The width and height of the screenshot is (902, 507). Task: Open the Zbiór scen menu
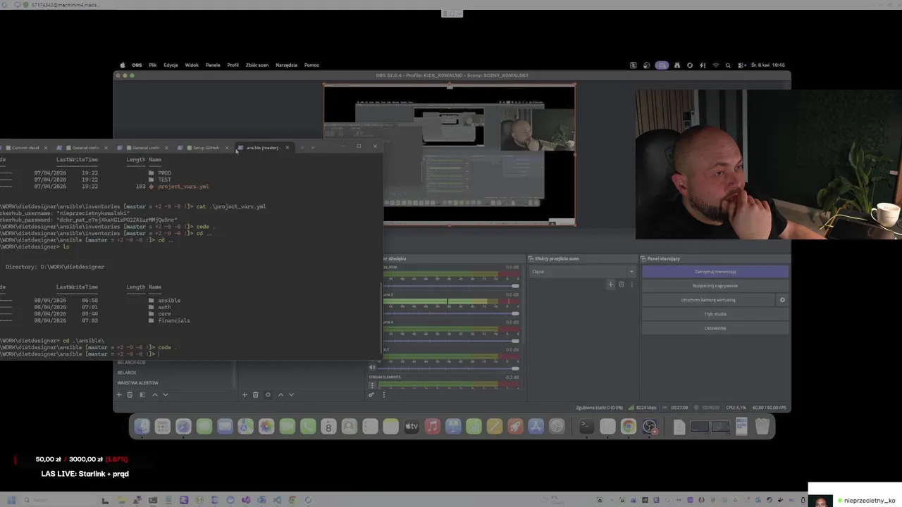(x=257, y=65)
